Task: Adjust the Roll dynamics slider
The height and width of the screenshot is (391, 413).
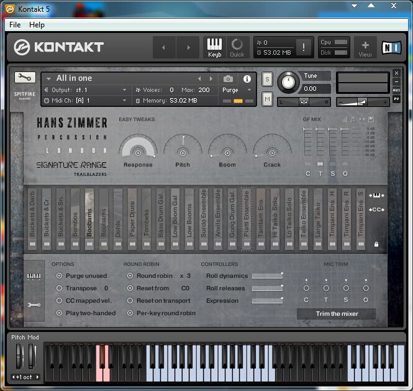Action: (x=267, y=275)
